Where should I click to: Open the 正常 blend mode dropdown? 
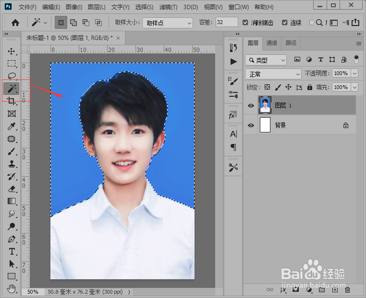coord(273,74)
